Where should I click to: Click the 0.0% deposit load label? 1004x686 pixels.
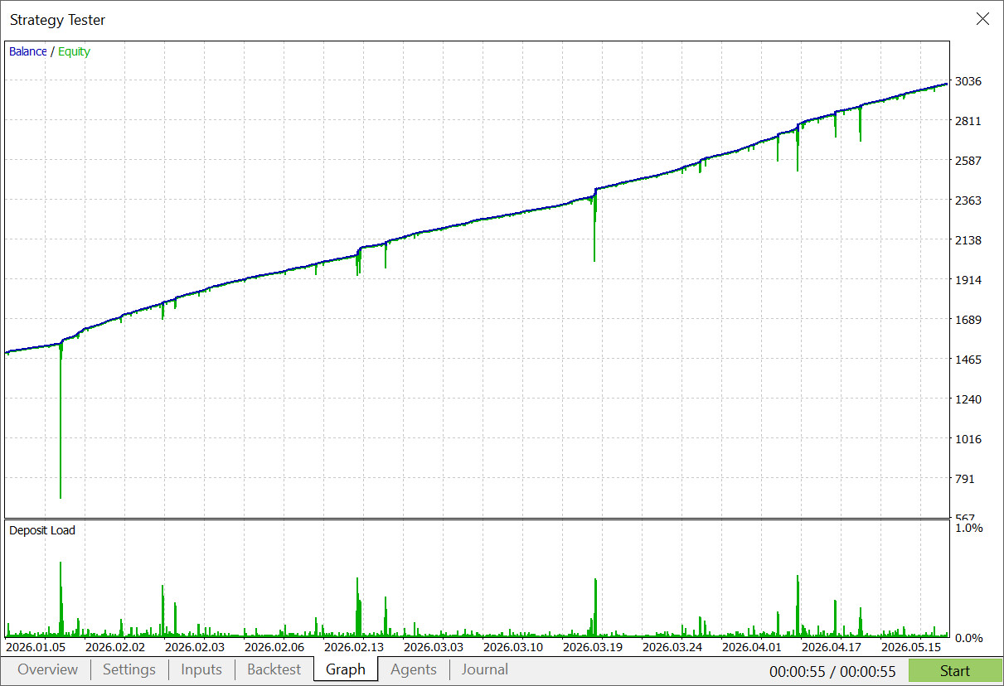tap(969, 638)
